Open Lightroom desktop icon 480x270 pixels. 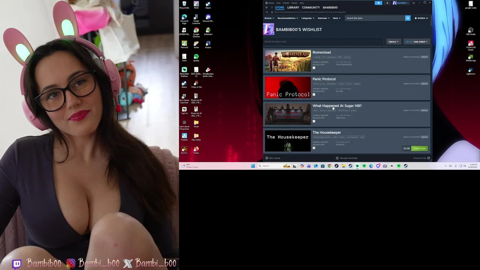471,71
